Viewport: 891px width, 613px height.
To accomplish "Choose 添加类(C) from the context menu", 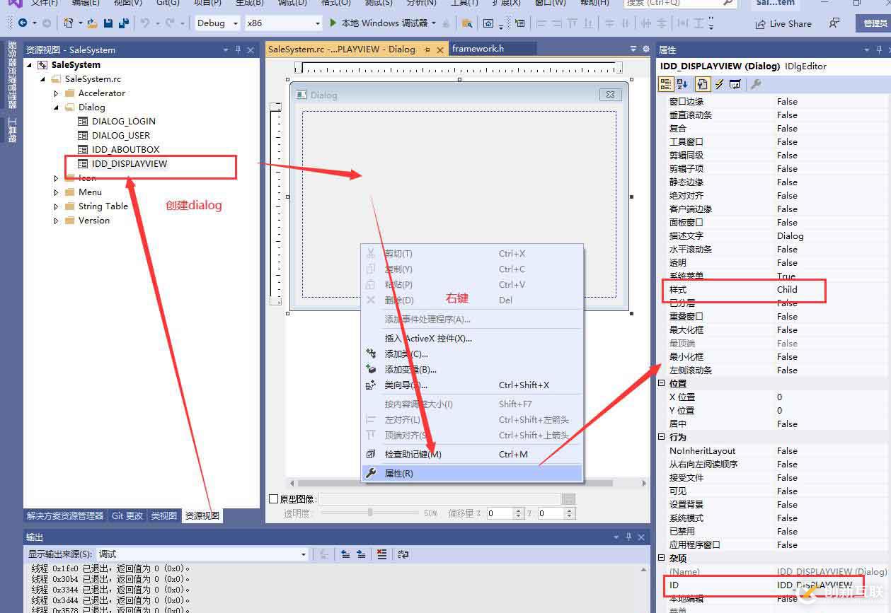I will click(x=472, y=354).
